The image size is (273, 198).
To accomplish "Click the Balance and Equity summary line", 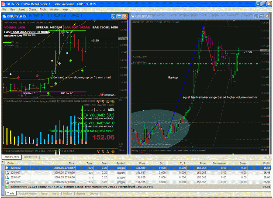I will point(82,187).
